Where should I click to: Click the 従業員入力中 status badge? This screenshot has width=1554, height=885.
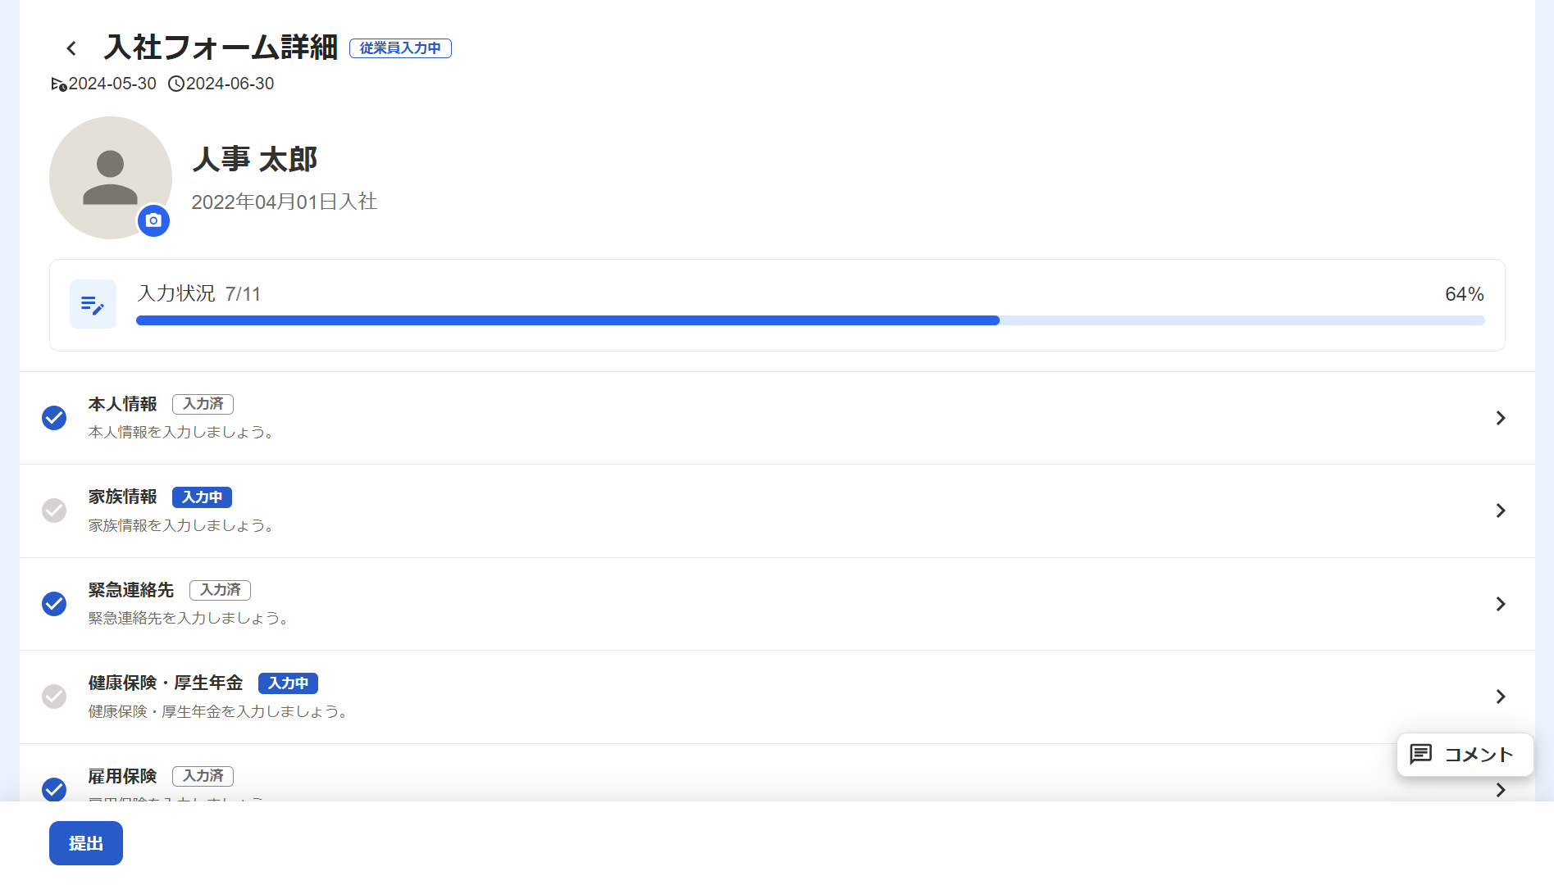click(x=400, y=48)
